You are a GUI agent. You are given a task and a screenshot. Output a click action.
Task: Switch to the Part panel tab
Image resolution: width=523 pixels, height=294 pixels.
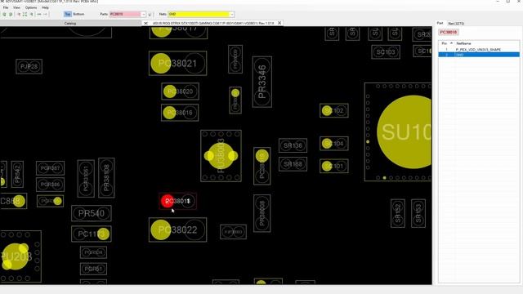pyautogui.click(x=440, y=24)
